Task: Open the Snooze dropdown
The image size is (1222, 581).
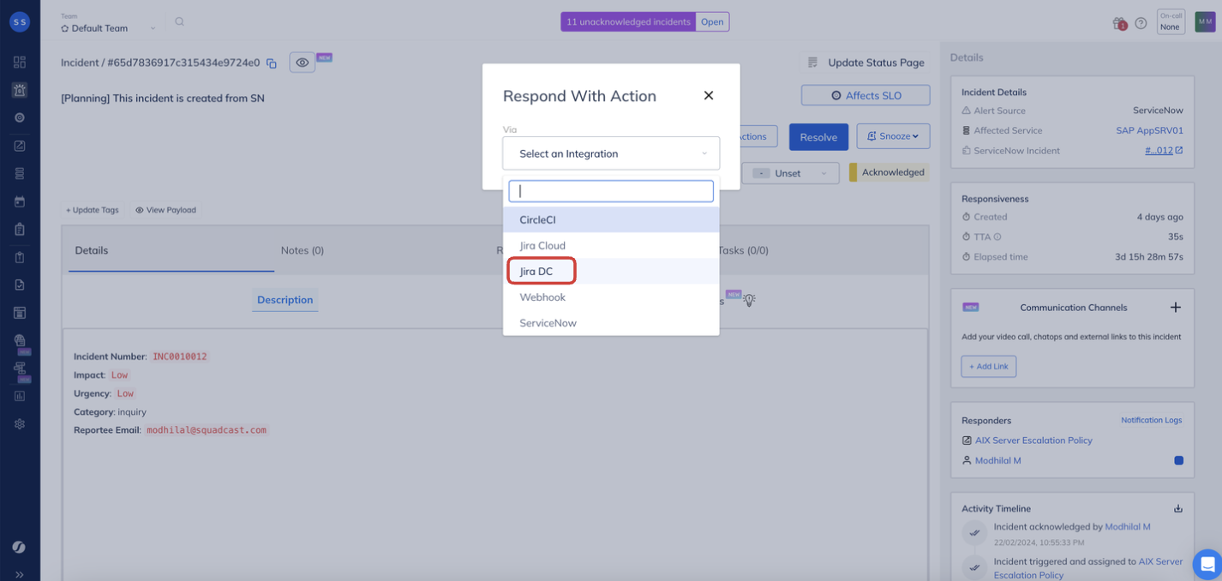Action: [893, 136]
